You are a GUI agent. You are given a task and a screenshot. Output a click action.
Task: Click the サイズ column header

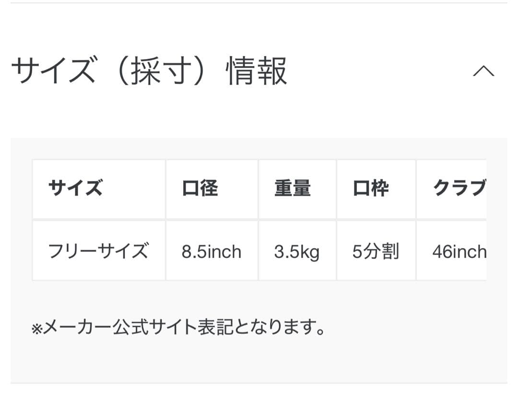tap(74, 188)
